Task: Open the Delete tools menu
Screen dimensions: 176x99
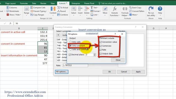Action: [87, 11]
